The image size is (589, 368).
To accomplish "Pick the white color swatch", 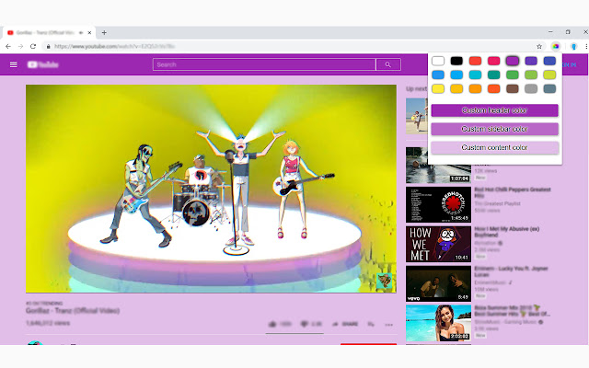I will click(x=439, y=61).
